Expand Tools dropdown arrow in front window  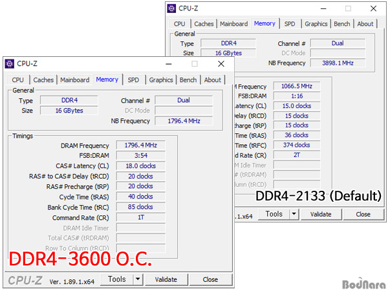click(138, 279)
